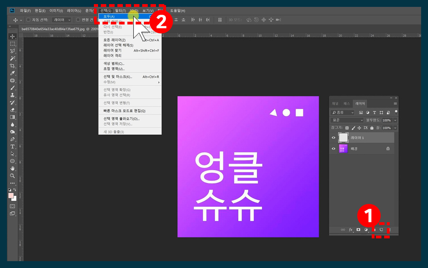The height and width of the screenshot is (268, 428).
Task: Click the 배경 layer thumbnail
Action: (x=343, y=149)
